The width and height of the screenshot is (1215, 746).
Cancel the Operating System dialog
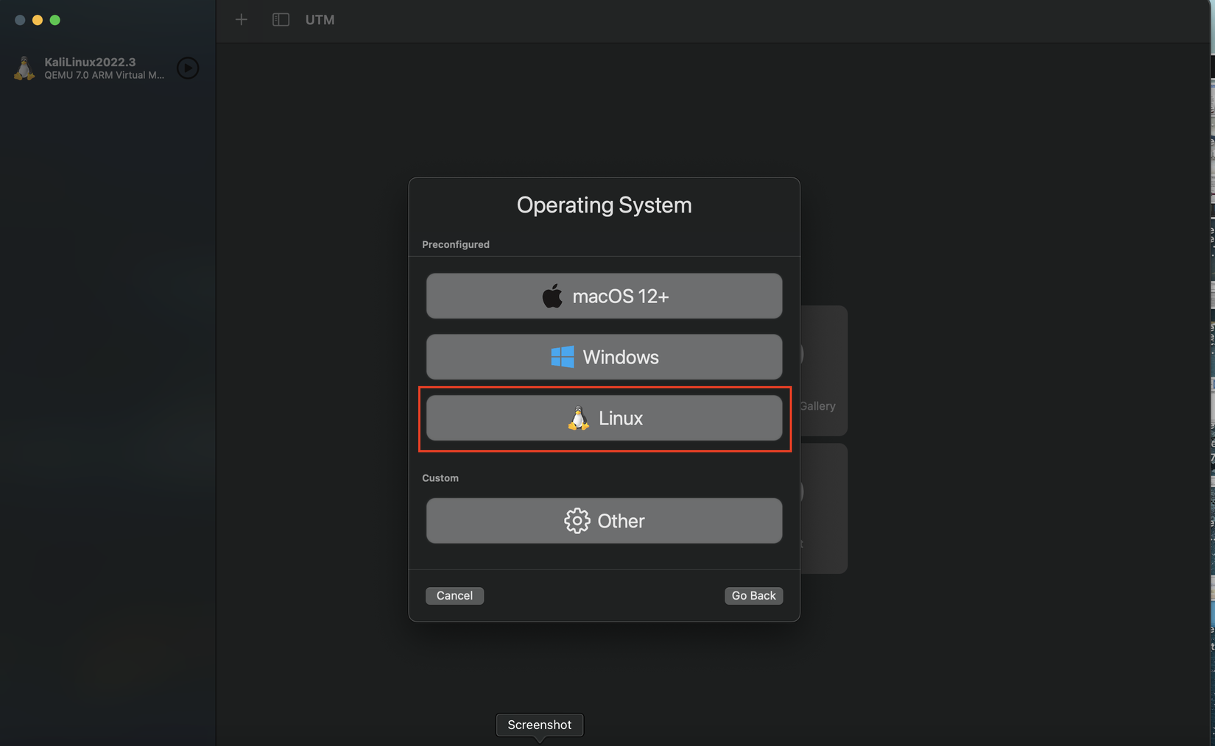point(454,596)
